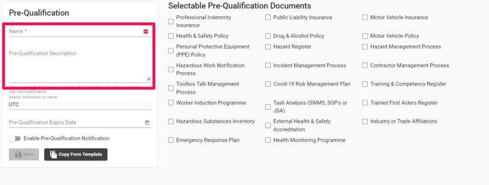
Task: Enable Trained First Aiders Register checkbox
Action: tap(365, 103)
